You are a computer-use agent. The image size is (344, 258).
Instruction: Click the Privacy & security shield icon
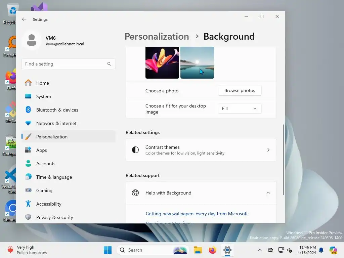tap(28, 217)
